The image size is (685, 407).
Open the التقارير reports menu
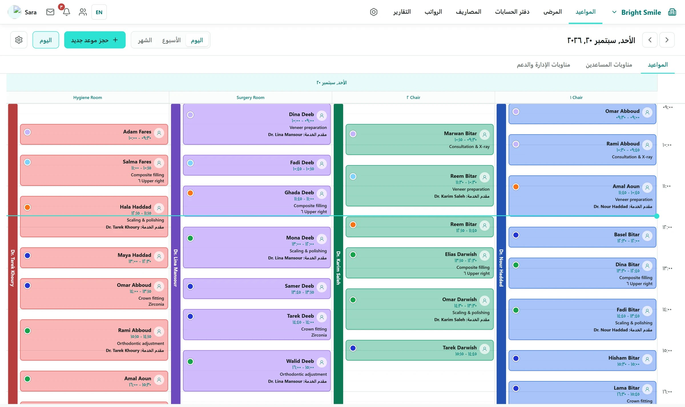pyautogui.click(x=402, y=12)
